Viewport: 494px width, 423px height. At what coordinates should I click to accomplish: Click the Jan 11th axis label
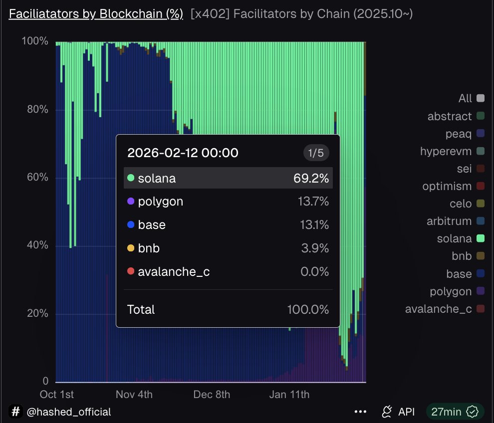[289, 395]
